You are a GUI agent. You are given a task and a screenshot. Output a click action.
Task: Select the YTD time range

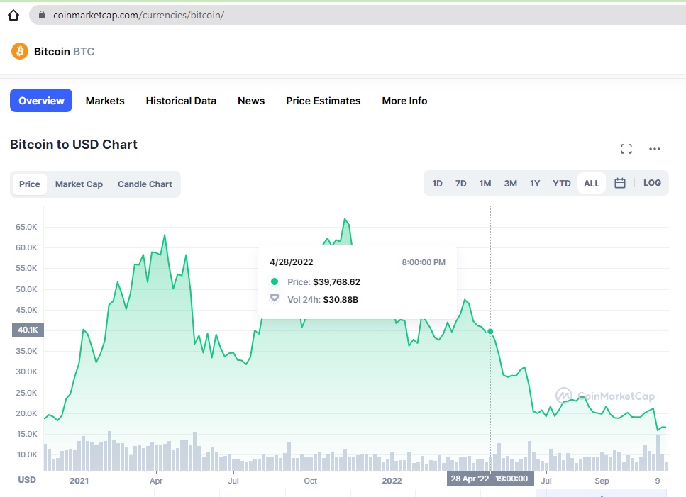tap(561, 183)
